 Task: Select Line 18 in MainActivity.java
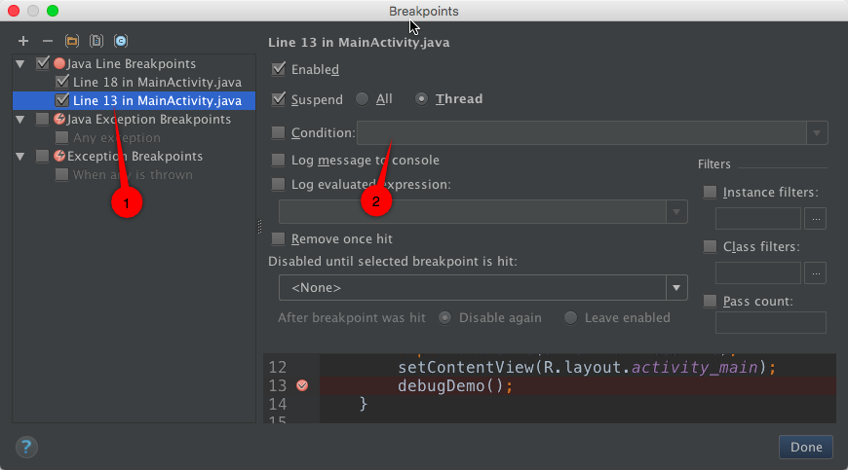click(157, 82)
